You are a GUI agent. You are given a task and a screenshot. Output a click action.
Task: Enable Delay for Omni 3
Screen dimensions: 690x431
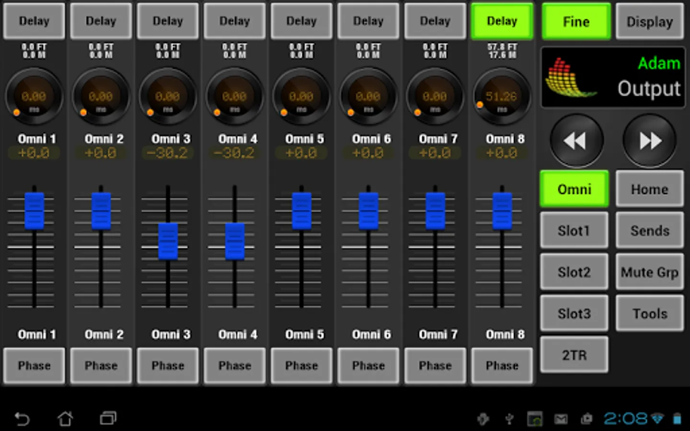tap(168, 21)
